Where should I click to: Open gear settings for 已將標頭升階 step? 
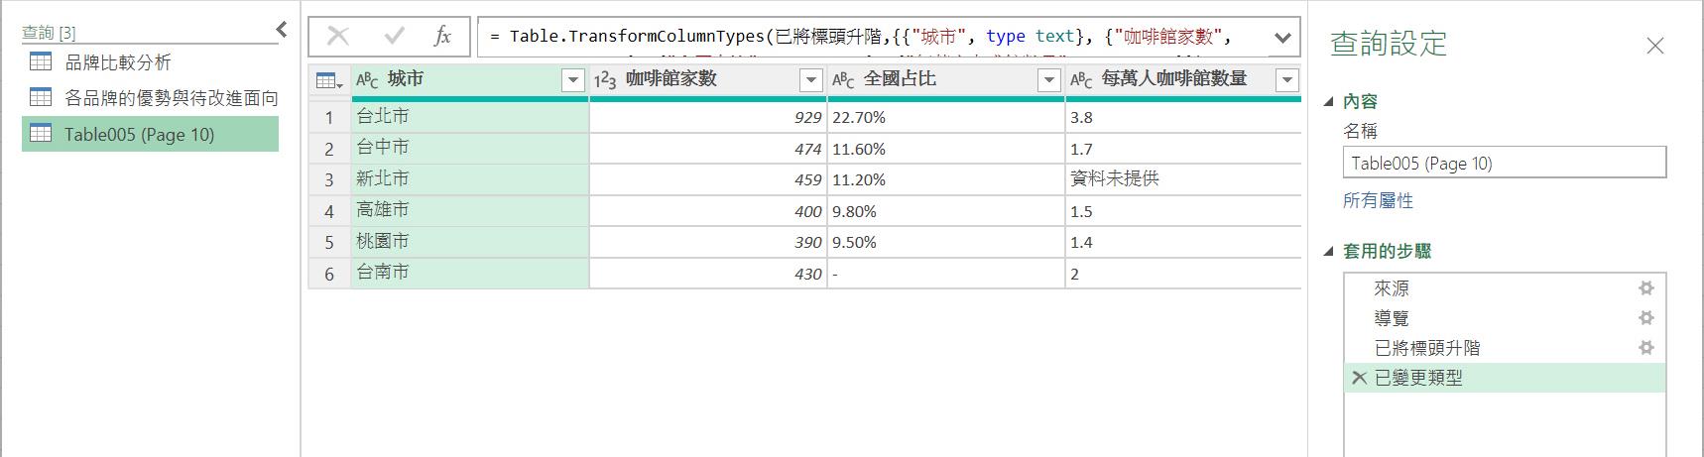1645,348
